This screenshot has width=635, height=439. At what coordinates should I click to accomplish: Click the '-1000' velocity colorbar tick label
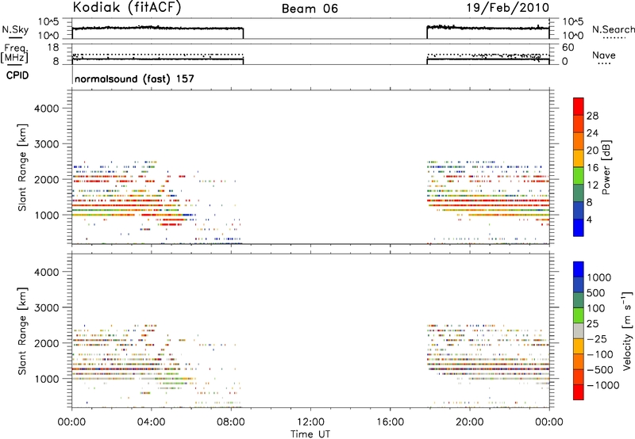[603, 385]
